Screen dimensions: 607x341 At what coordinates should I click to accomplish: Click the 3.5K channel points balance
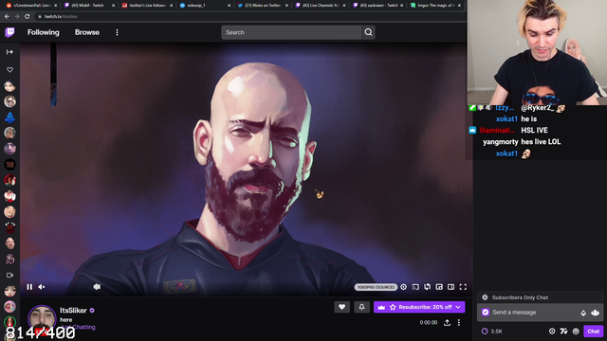click(x=492, y=332)
